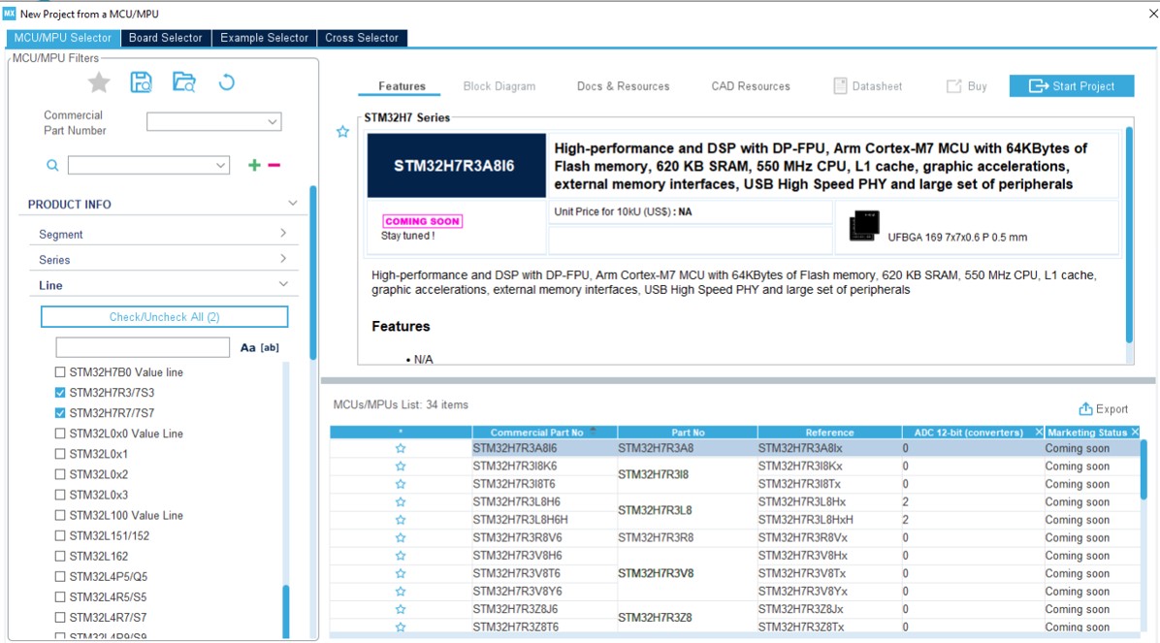Click the Reference column header

829,433
